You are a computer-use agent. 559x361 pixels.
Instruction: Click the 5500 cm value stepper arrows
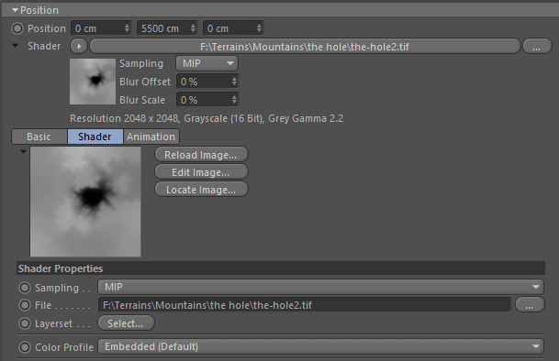tap(193, 28)
